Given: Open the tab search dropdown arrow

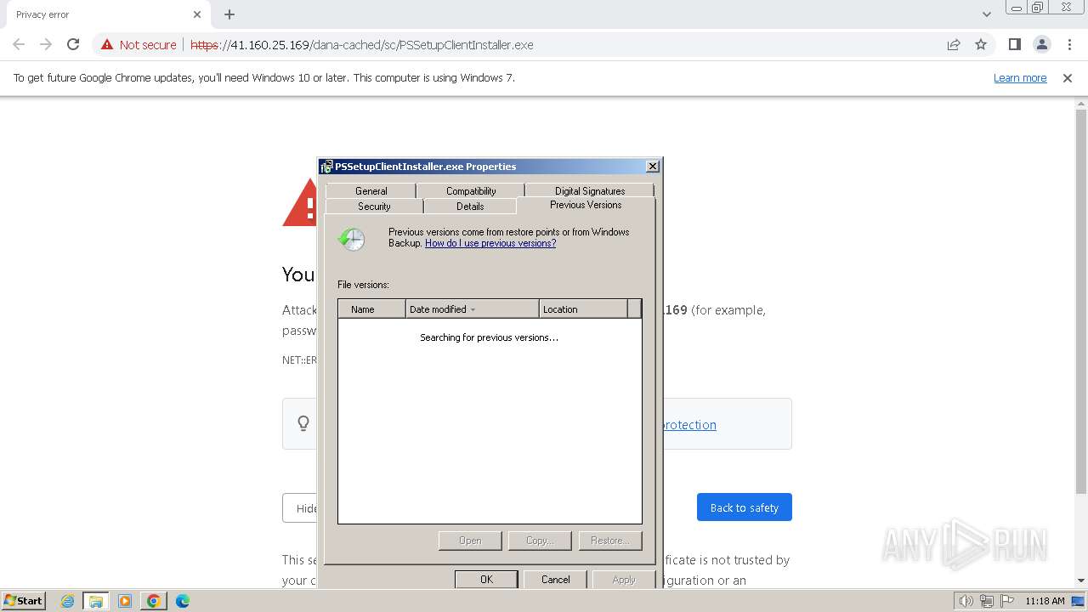Looking at the screenshot, I should pyautogui.click(x=987, y=14).
